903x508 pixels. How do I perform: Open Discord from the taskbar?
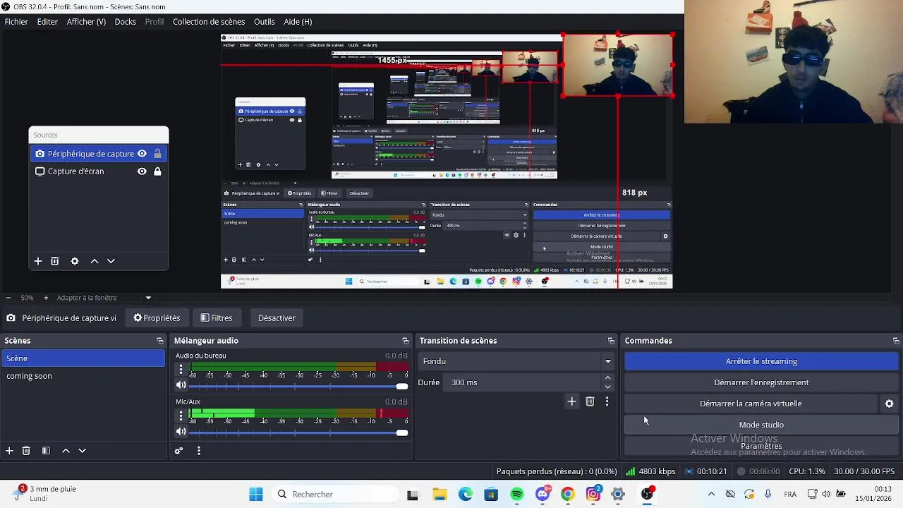tap(542, 495)
